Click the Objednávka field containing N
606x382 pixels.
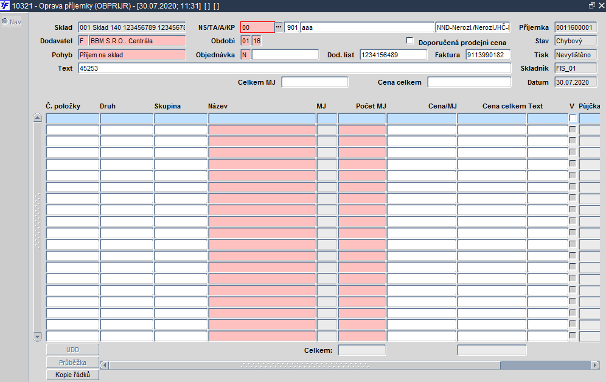[245, 55]
